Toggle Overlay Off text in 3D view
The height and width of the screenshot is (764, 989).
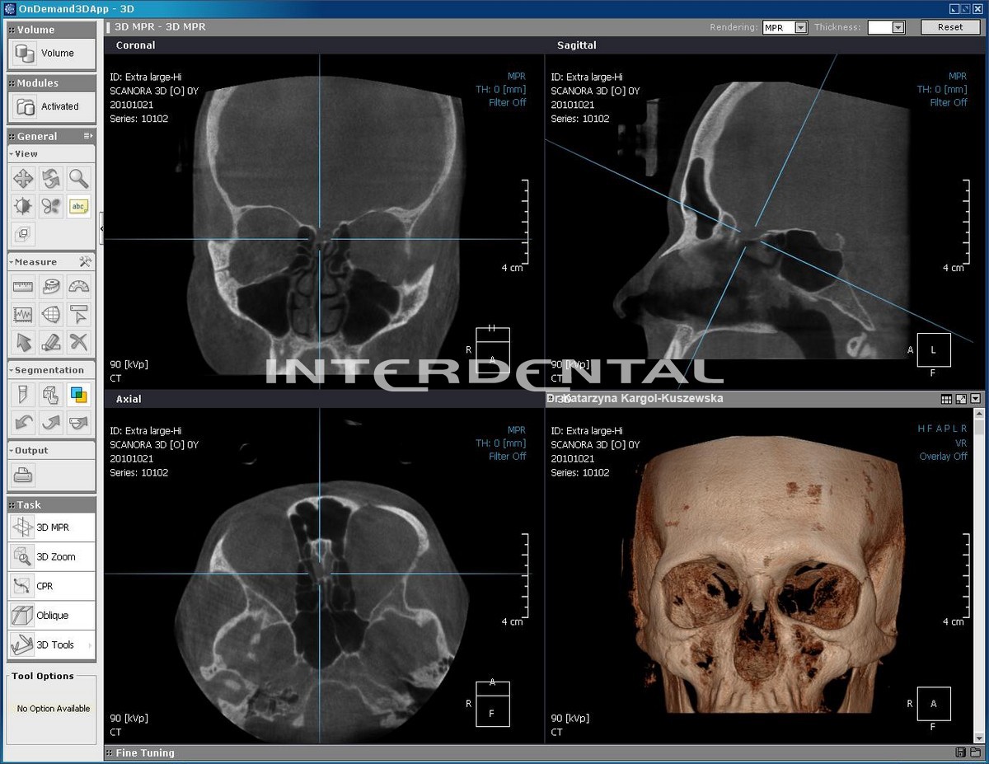pos(943,457)
